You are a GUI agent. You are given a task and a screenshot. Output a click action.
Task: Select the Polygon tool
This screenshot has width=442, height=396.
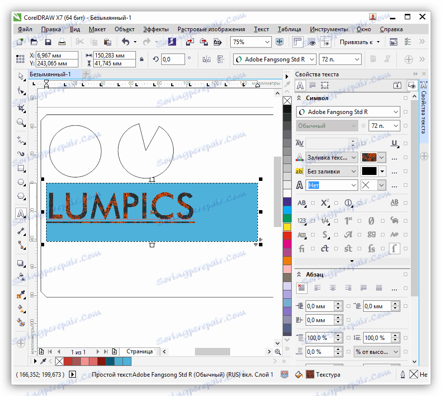[21, 196]
